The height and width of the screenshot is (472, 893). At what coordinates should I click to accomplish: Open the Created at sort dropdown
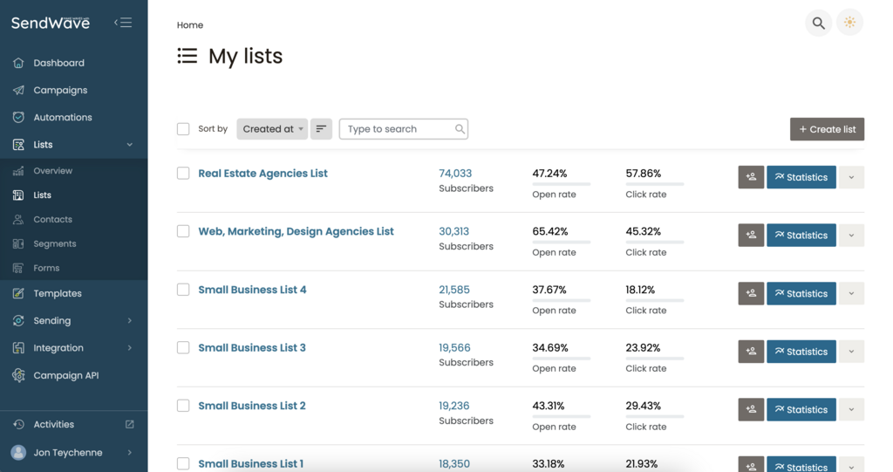272,129
